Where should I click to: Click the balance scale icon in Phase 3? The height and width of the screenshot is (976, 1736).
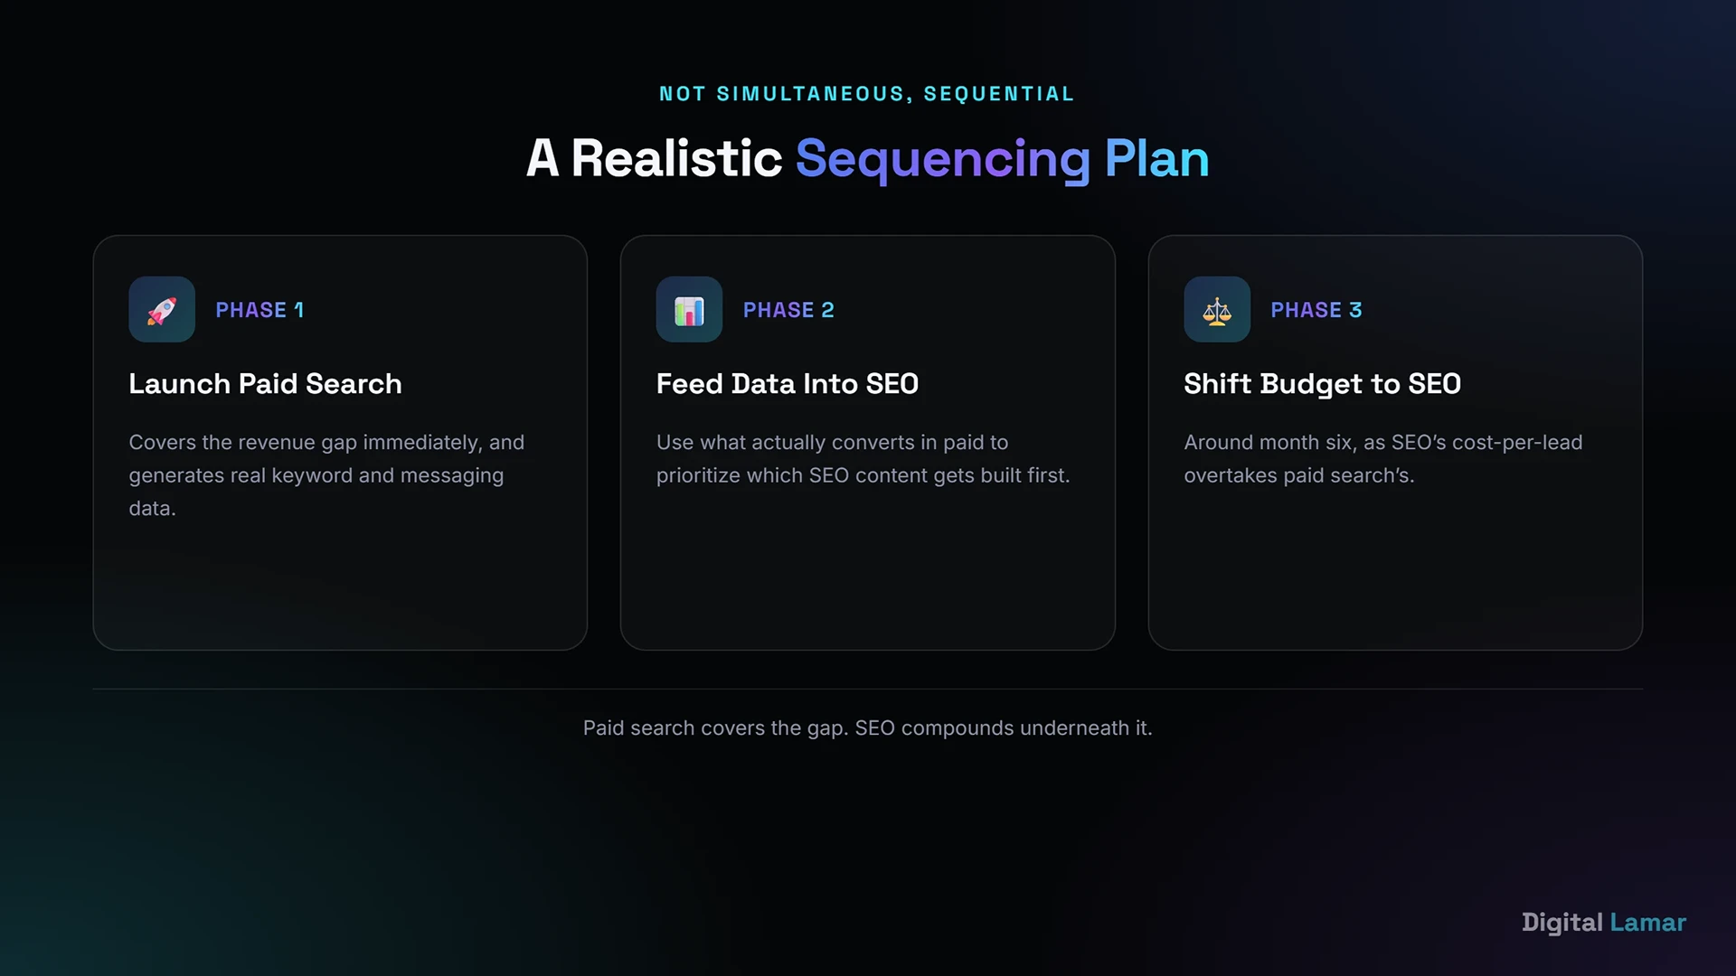[1217, 310]
